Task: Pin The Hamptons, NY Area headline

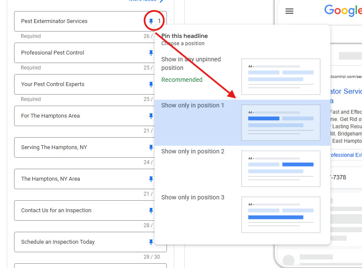Action: (x=151, y=179)
